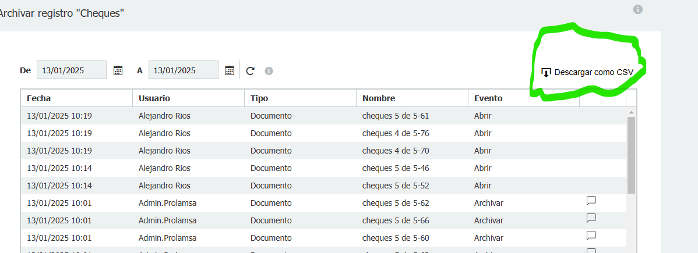Download the log via "Descargar como CSV"
Image resolution: width=698 pixels, height=253 pixels.
point(587,73)
